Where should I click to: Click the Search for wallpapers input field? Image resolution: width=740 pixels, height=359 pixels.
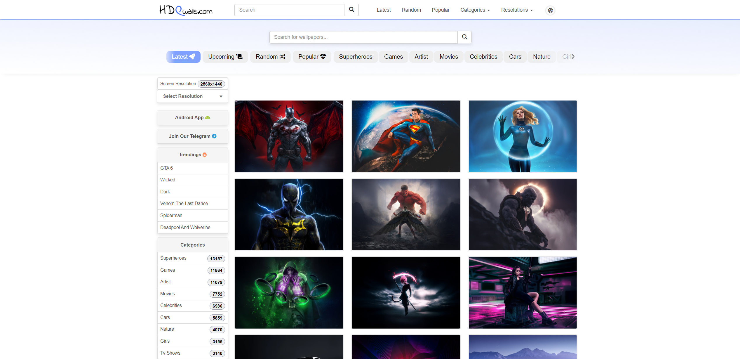coord(363,37)
